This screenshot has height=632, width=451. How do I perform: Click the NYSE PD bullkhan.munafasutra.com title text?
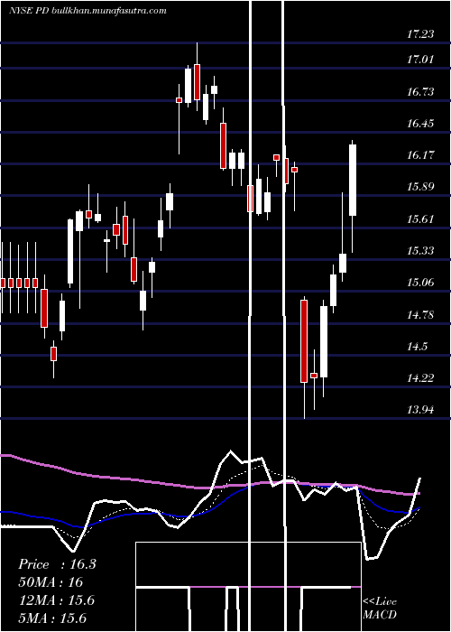(x=87, y=11)
